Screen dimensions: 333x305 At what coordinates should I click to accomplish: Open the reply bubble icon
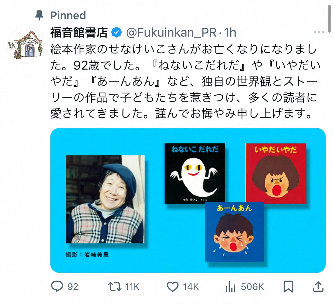click(57, 286)
